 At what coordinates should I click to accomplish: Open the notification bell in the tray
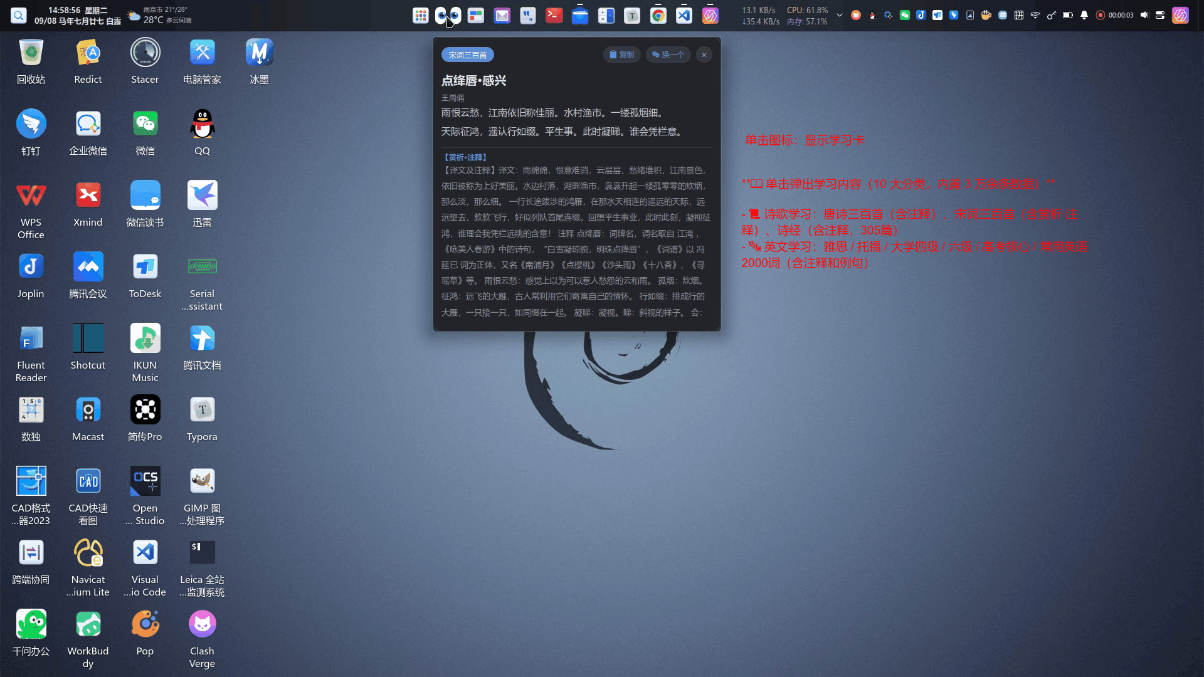coord(1084,15)
